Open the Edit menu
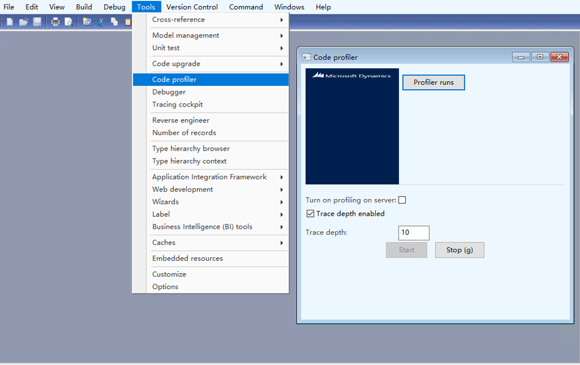The image size is (580, 365). click(32, 6)
